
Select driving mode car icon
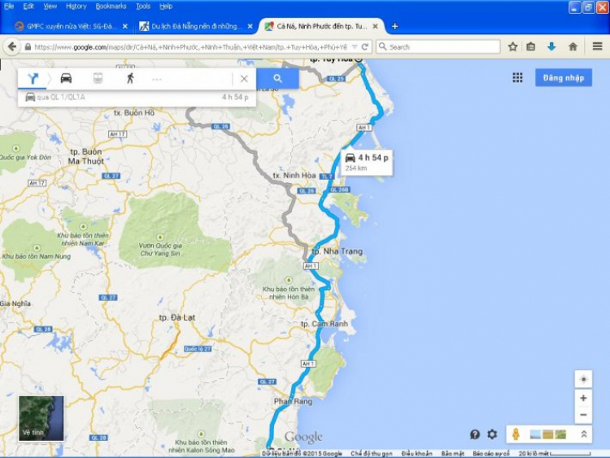coord(66,79)
